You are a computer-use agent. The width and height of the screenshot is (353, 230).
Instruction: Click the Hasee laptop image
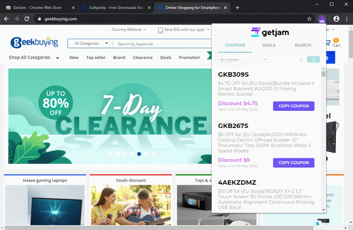coord(45,205)
